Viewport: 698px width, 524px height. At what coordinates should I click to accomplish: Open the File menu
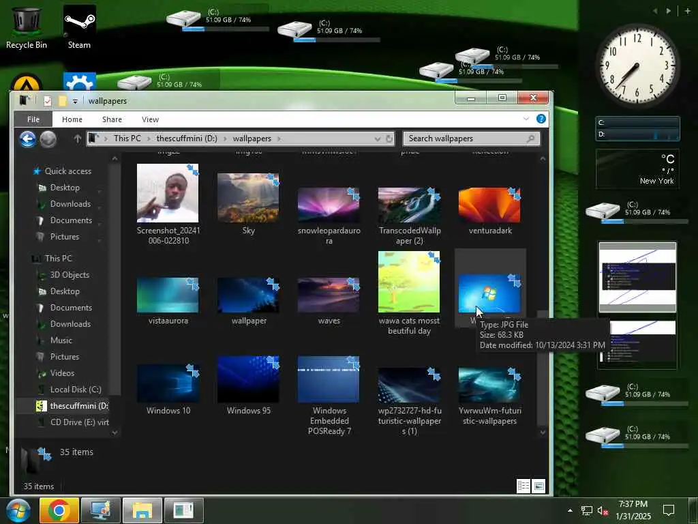tap(33, 119)
